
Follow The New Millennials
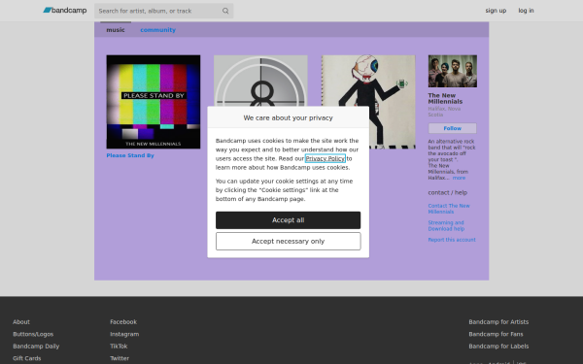(x=452, y=128)
